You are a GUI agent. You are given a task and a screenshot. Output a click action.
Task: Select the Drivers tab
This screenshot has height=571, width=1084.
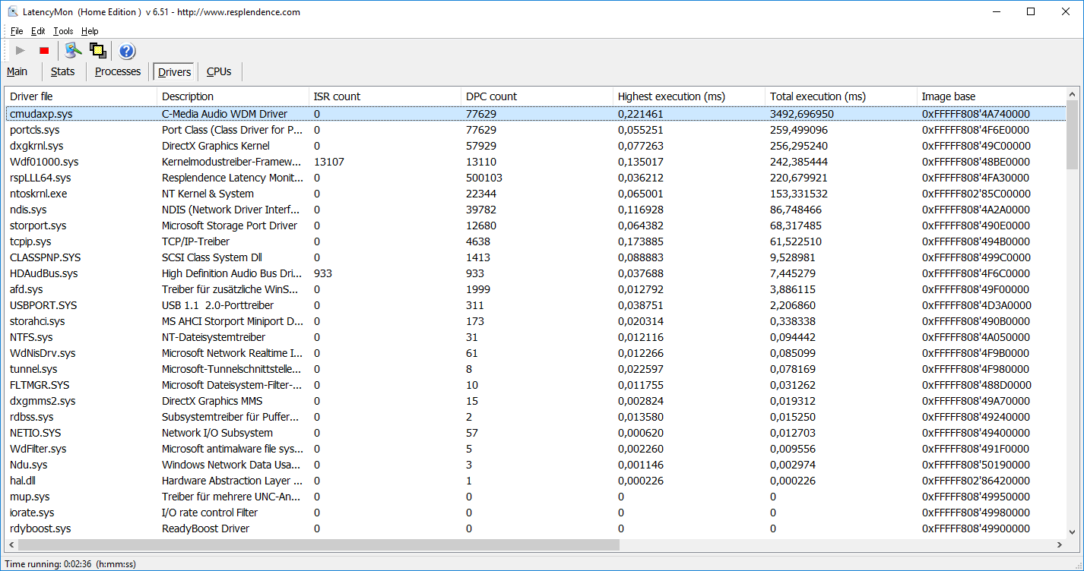point(175,72)
